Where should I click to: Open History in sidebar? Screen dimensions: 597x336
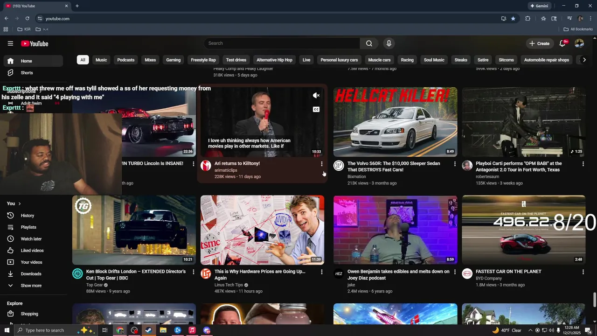coord(33,216)
